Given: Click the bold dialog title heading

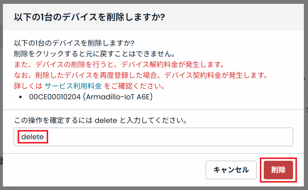Looking at the screenshot, I should pos(89,17).
